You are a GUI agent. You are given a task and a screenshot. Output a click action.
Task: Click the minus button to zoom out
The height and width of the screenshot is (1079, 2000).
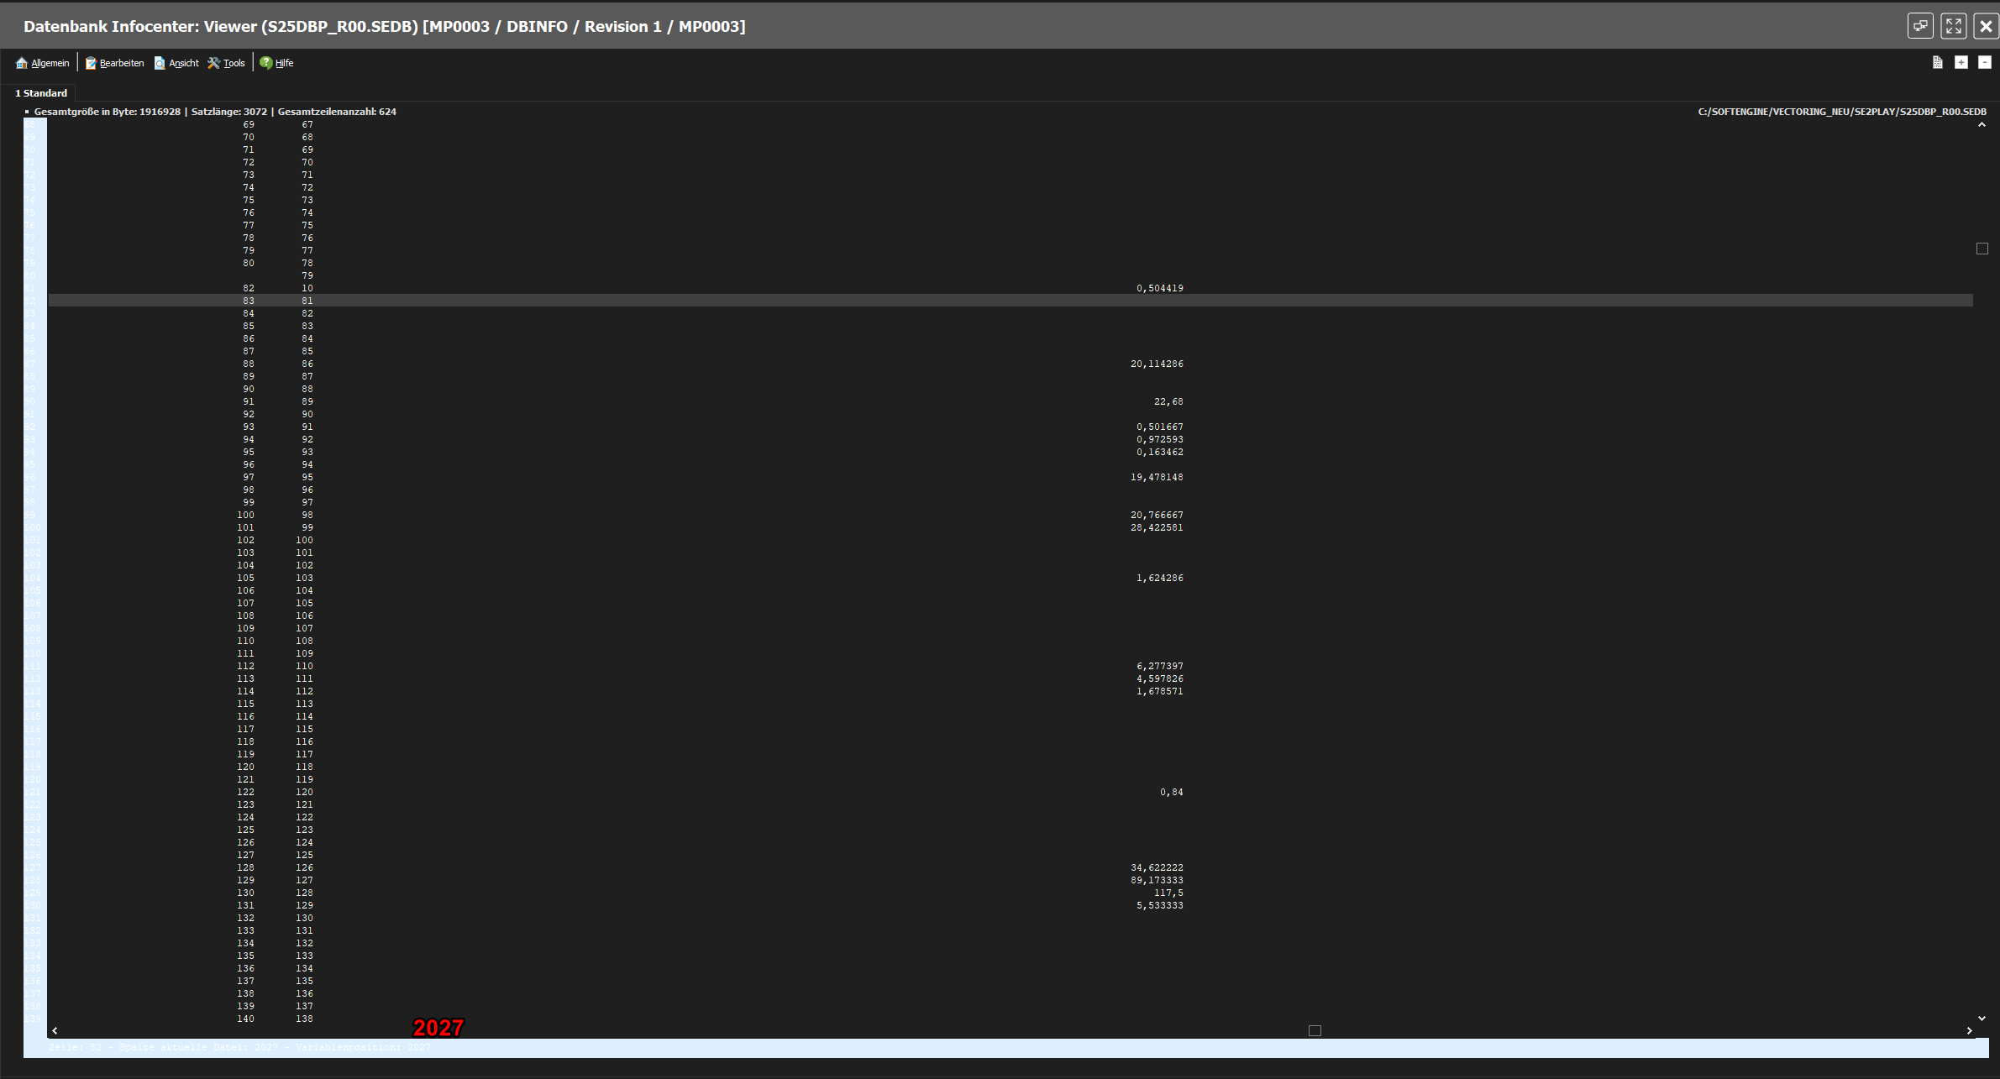[1985, 63]
